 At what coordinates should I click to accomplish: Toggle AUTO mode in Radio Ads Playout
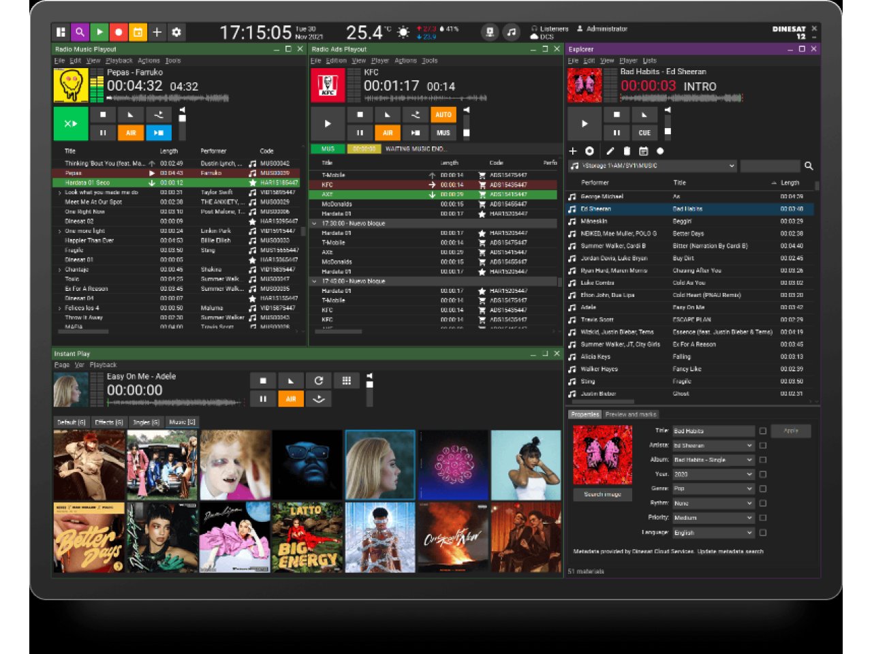pyautogui.click(x=443, y=114)
